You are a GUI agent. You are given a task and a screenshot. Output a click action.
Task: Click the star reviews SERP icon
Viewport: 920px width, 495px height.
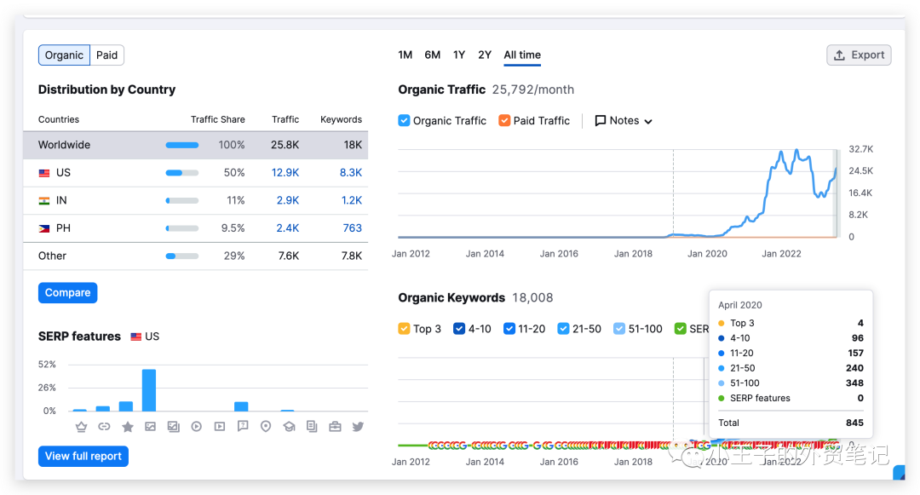pos(127,426)
